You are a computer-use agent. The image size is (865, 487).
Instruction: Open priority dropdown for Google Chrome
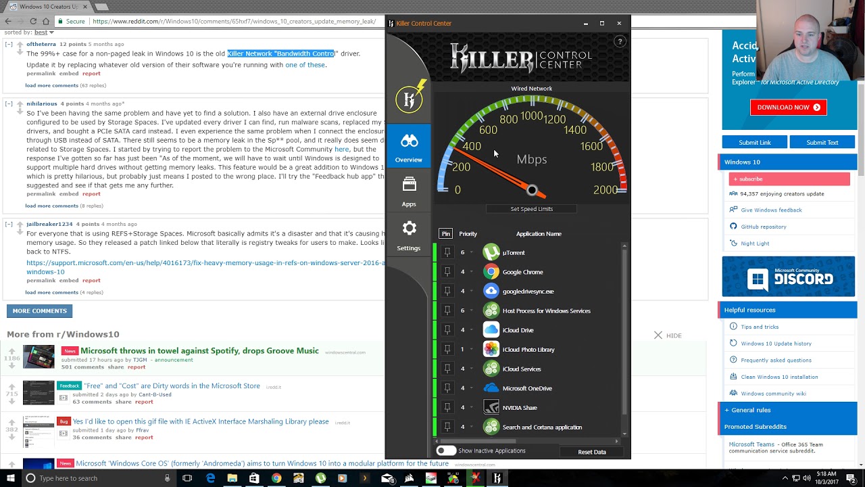point(472,272)
